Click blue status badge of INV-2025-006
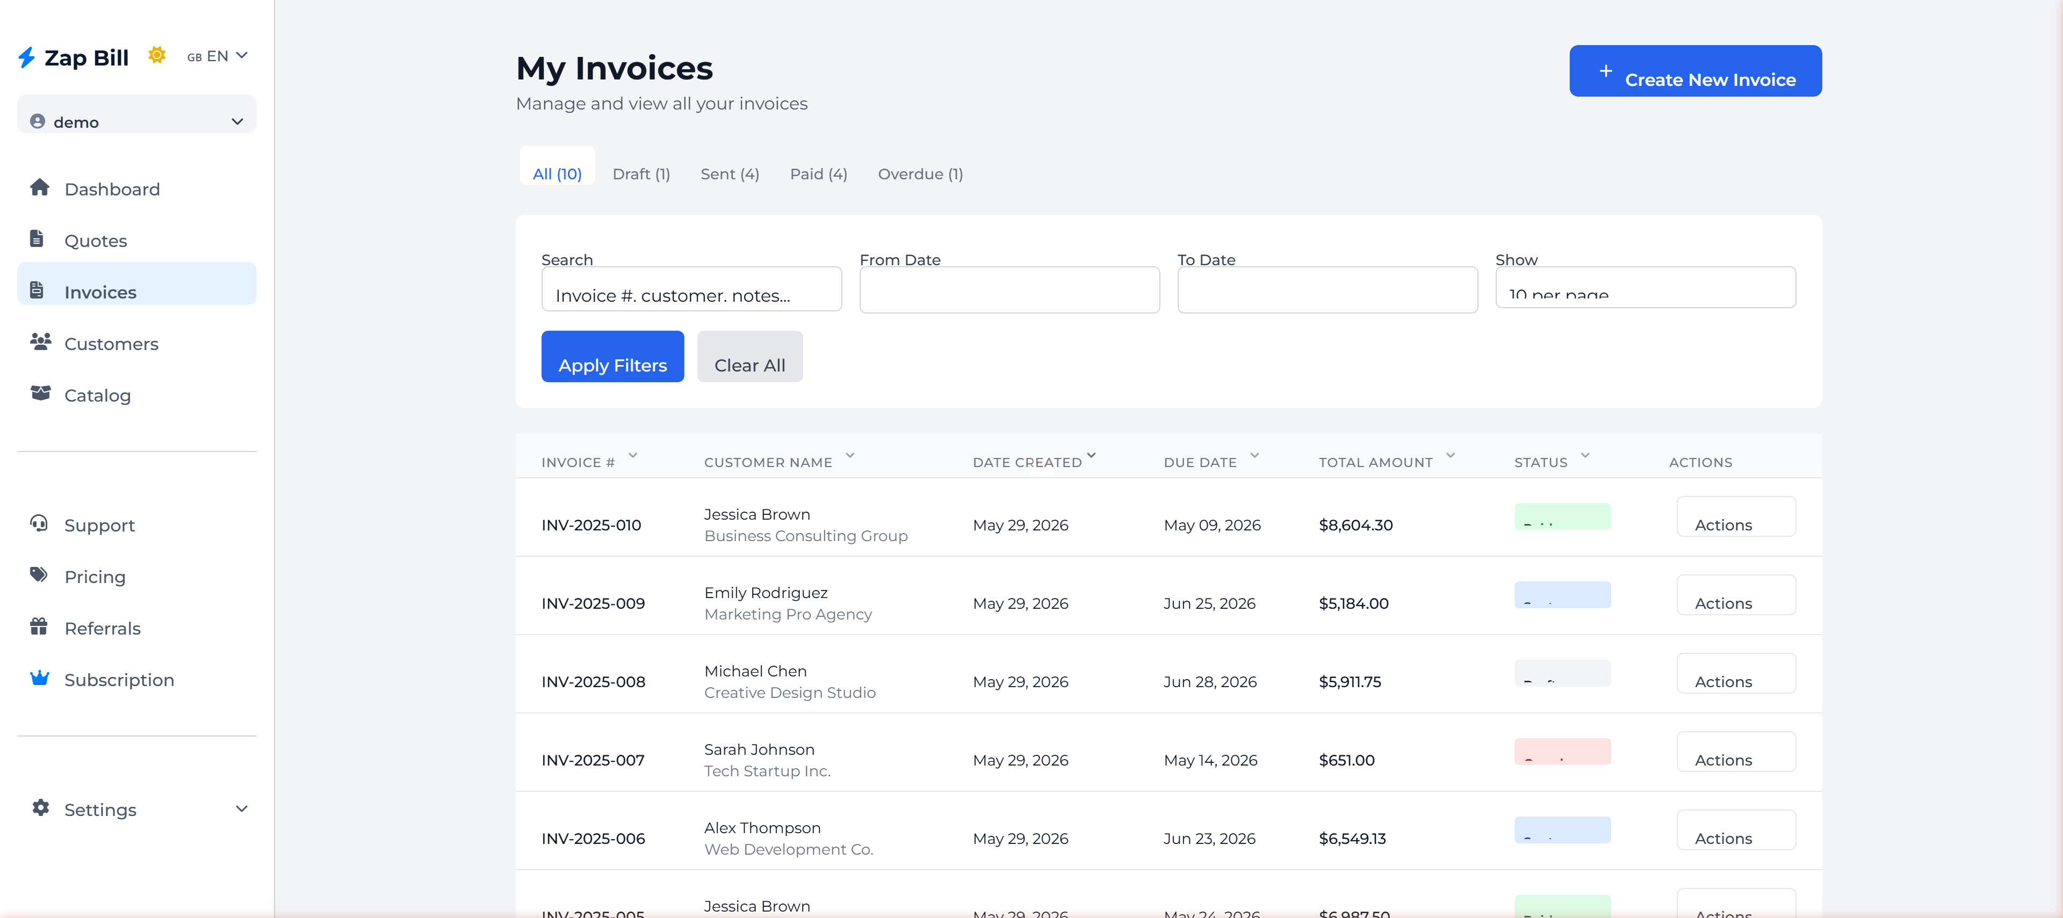2063x918 pixels. click(1562, 830)
